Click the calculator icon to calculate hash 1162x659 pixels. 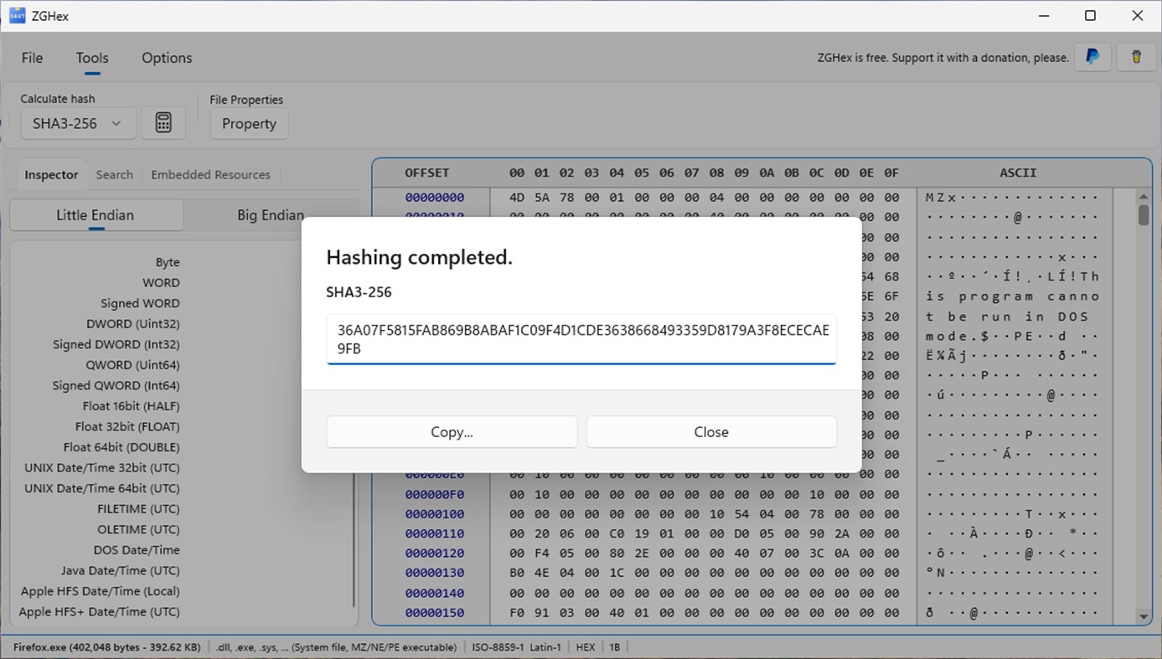[x=163, y=123]
